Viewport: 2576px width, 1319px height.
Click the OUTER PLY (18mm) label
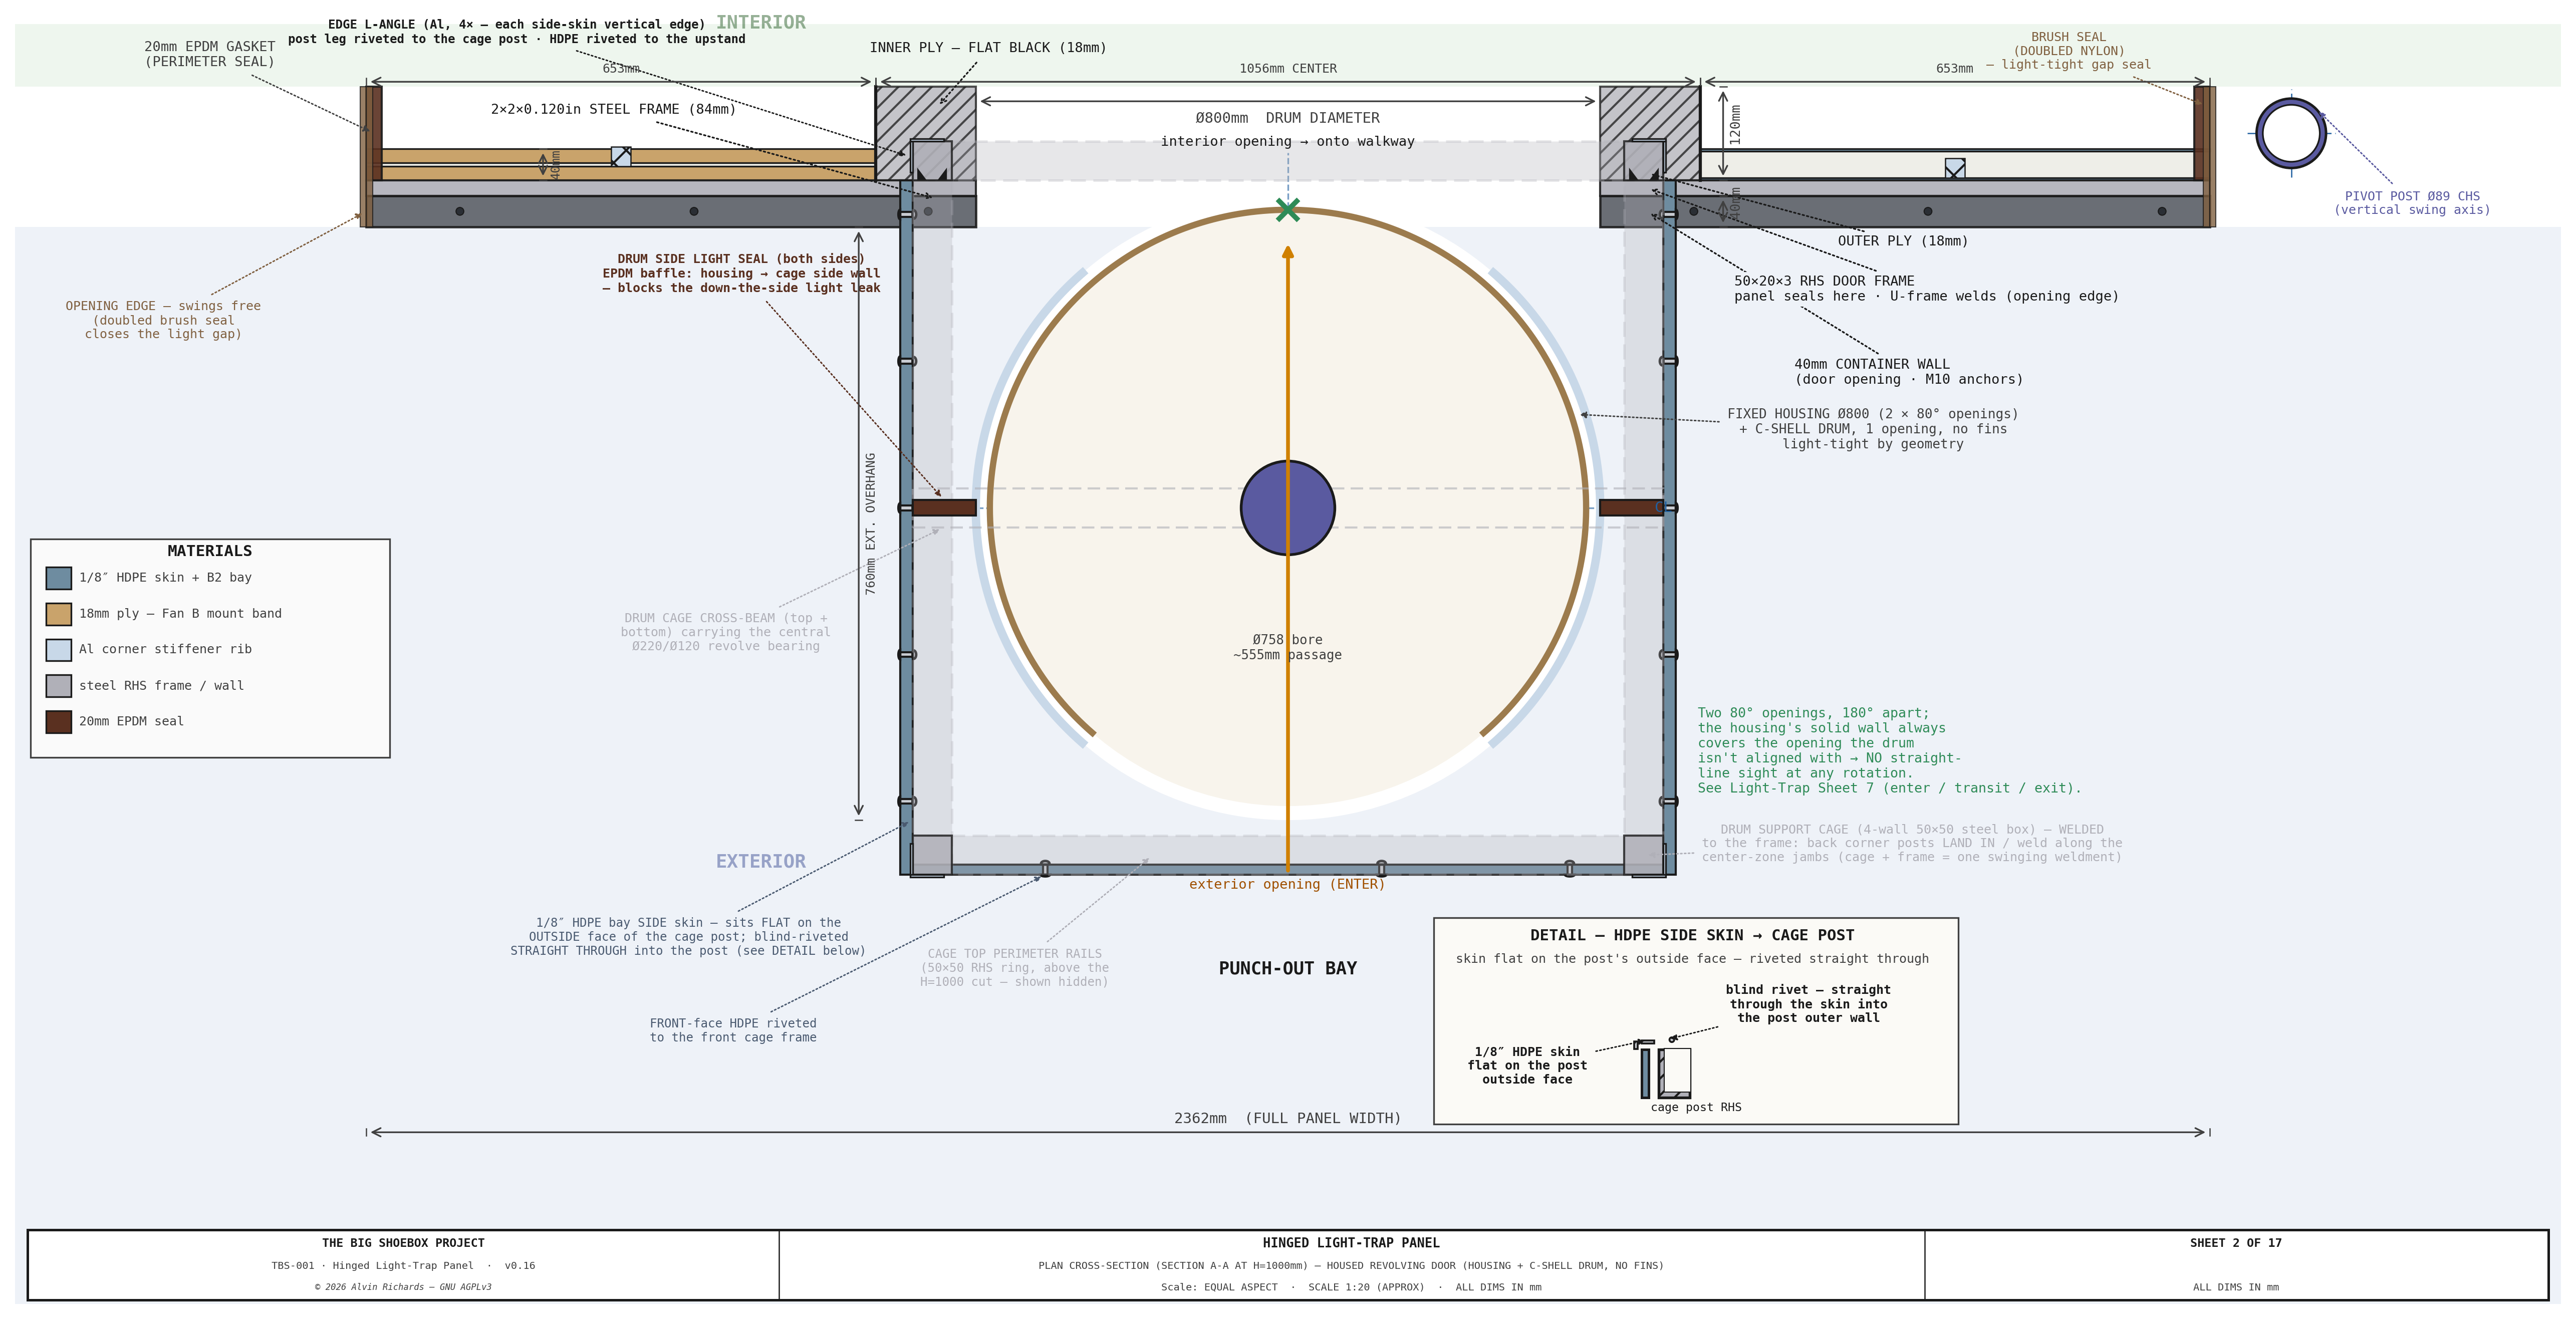pyautogui.click(x=1903, y=241)
